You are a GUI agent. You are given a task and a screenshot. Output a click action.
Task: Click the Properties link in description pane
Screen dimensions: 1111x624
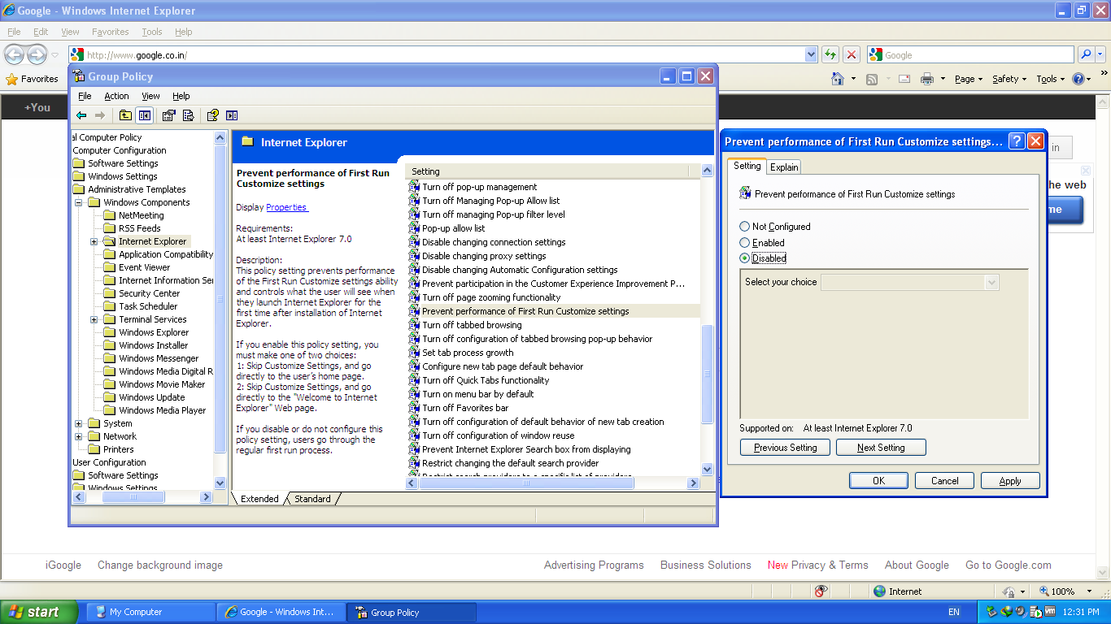[286, 207]
